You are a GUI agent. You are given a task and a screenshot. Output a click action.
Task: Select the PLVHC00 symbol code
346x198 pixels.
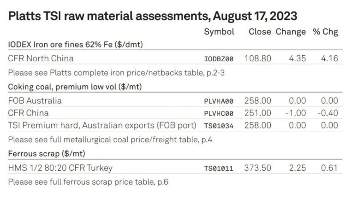pyautogui.click(x=219, y=114)
